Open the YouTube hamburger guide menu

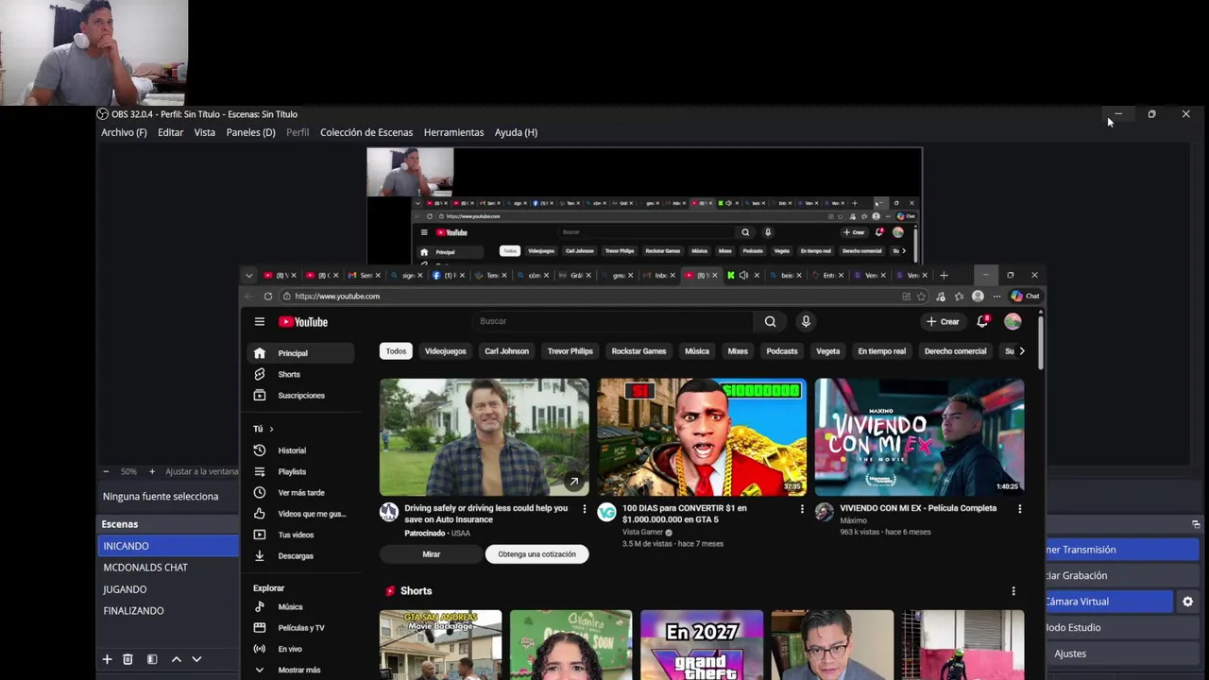coord(259,322)
